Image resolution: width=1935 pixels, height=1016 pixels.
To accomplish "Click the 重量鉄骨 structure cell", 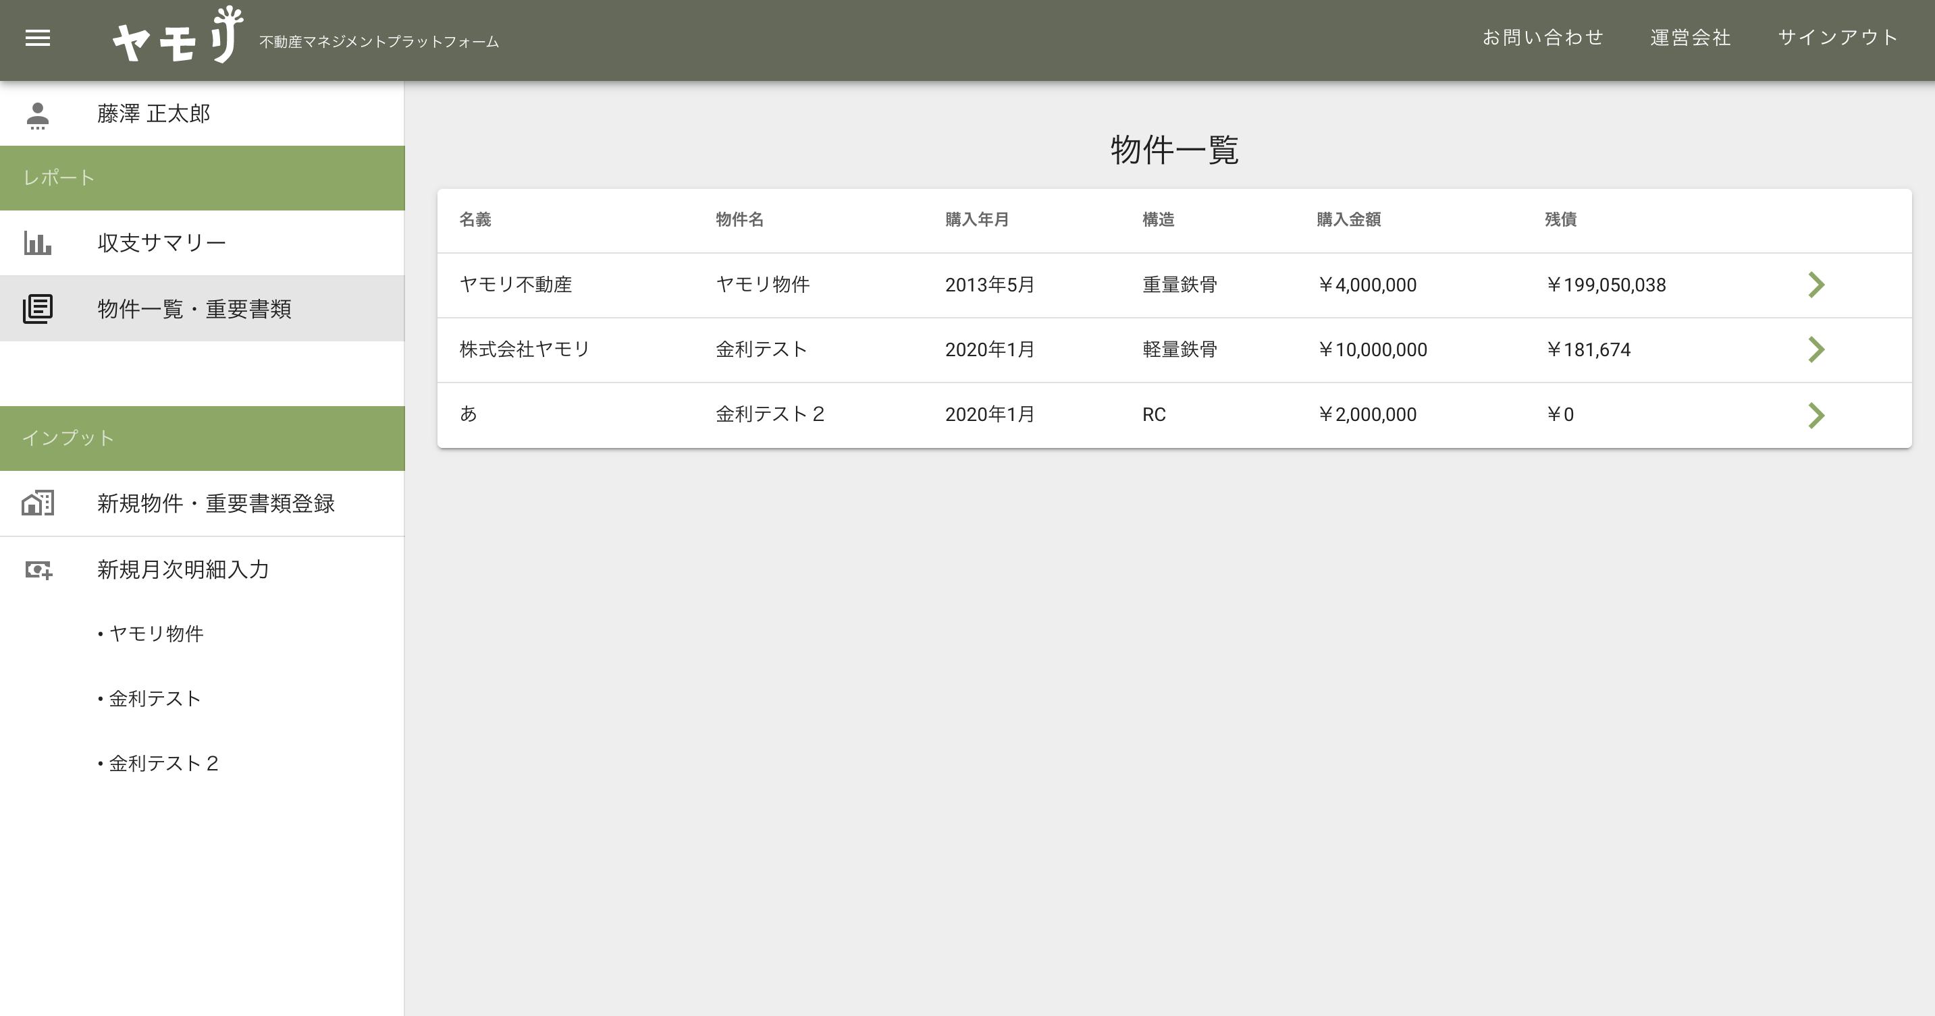I will coord(1180,285).
